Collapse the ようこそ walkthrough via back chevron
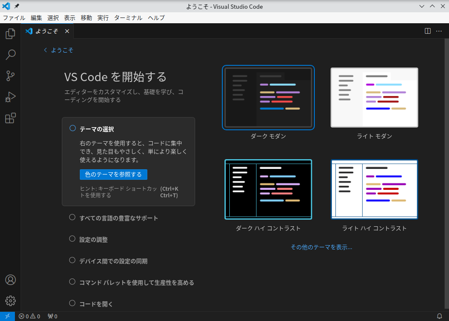Viewport: 449px width, 321px height. (x=45, y=50)
